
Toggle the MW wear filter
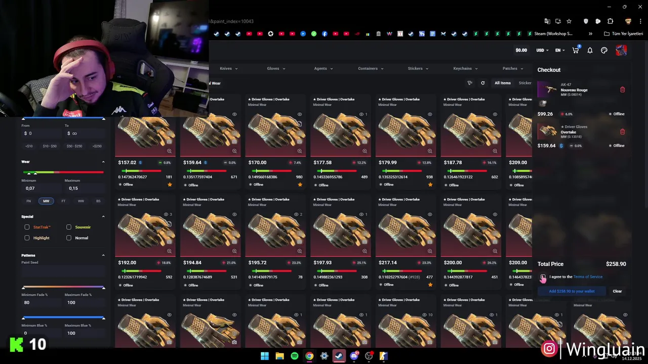point(46,201)
